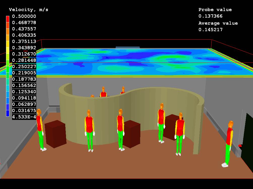Click the 0.375113 legend value
Image resolution: width=253 pixels, height=189 pixels.
[24, 41]
